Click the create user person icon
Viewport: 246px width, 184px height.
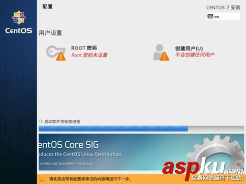click(161, 53)
